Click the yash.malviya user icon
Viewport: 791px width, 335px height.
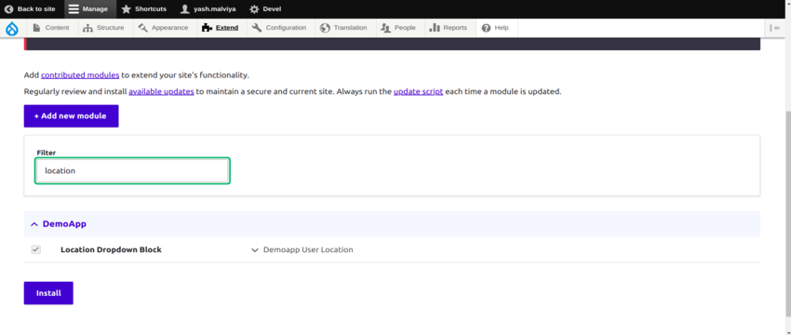coord(184,9)
